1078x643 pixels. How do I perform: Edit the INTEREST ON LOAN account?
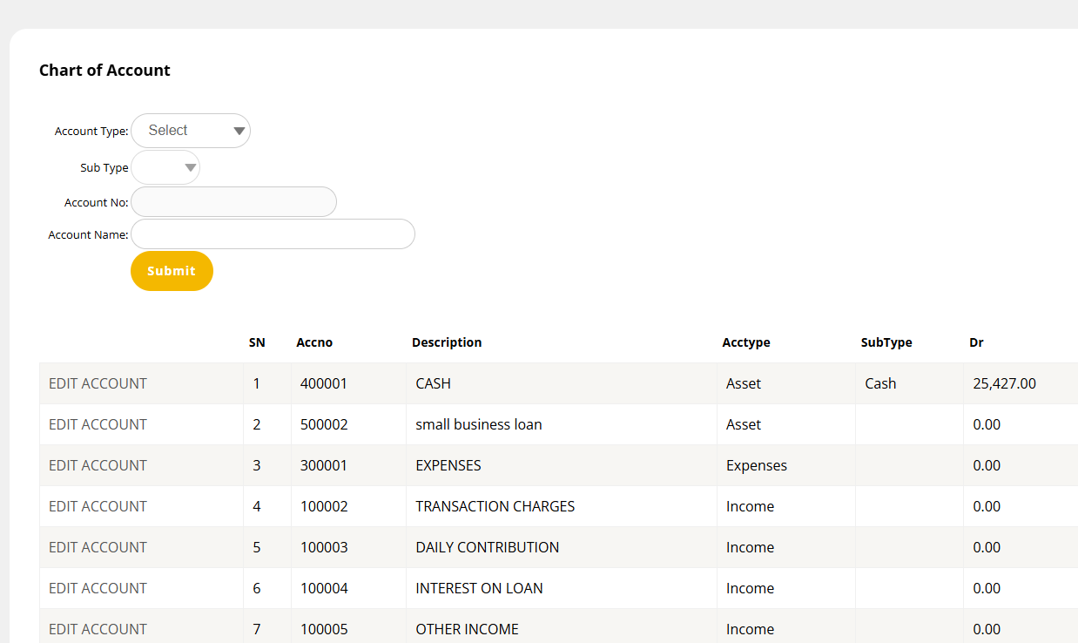(x=98, y=588)
